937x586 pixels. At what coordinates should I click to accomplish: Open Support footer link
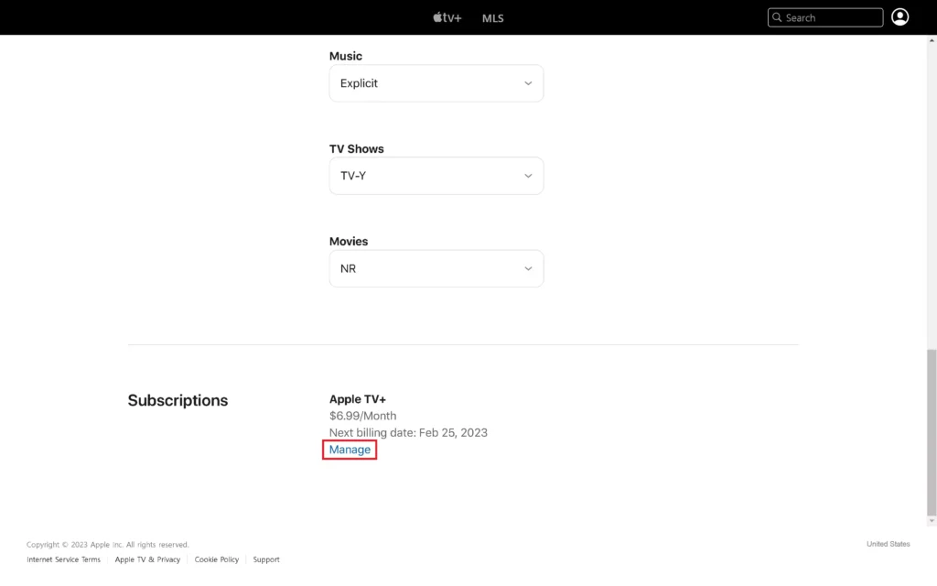click(x=266, y=559)
